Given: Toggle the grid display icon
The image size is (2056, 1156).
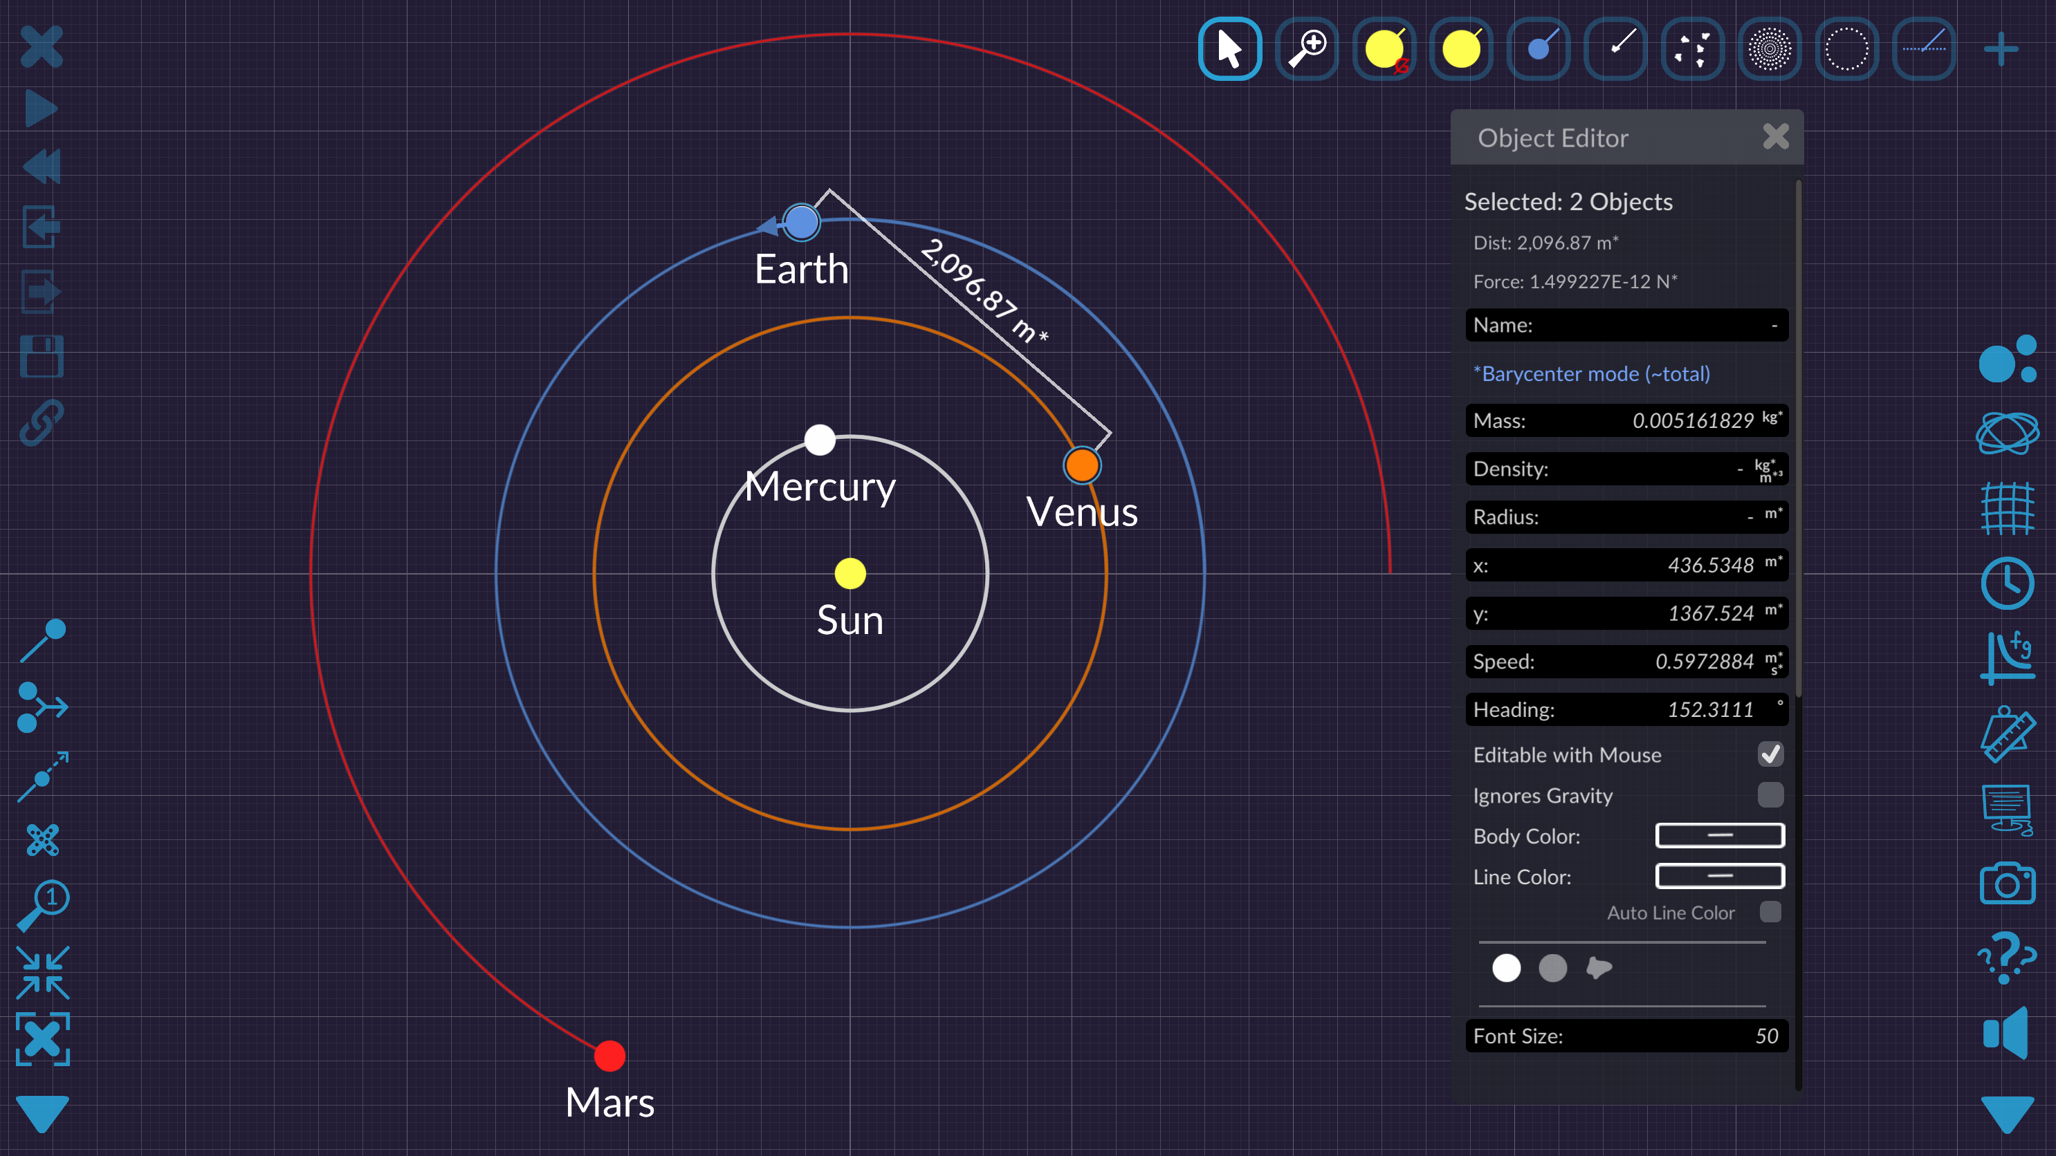Looking at the screenshot, I should tap(2006, 508).
